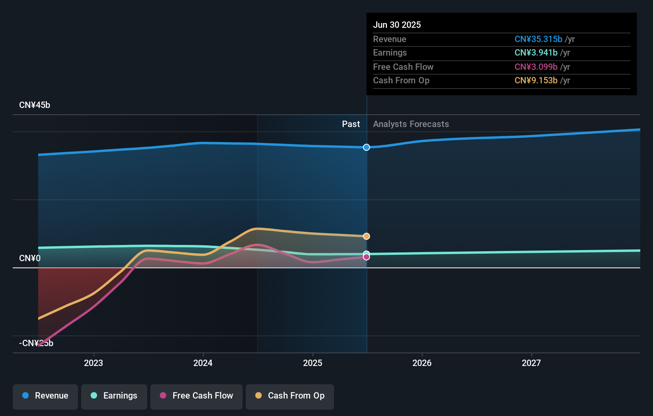
Task: Toggle the Earnings series legend button
Action: 114,397
